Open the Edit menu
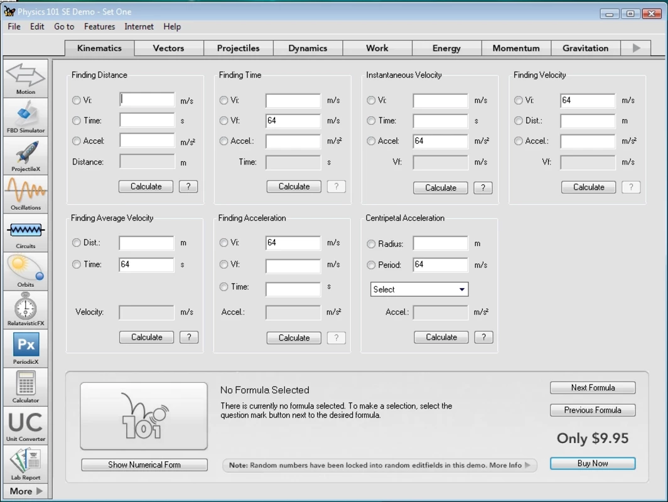This screenshot has width=668, height=502. coord(37,26)
